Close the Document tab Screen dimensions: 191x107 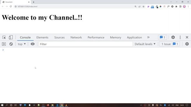tap(29, 2)
